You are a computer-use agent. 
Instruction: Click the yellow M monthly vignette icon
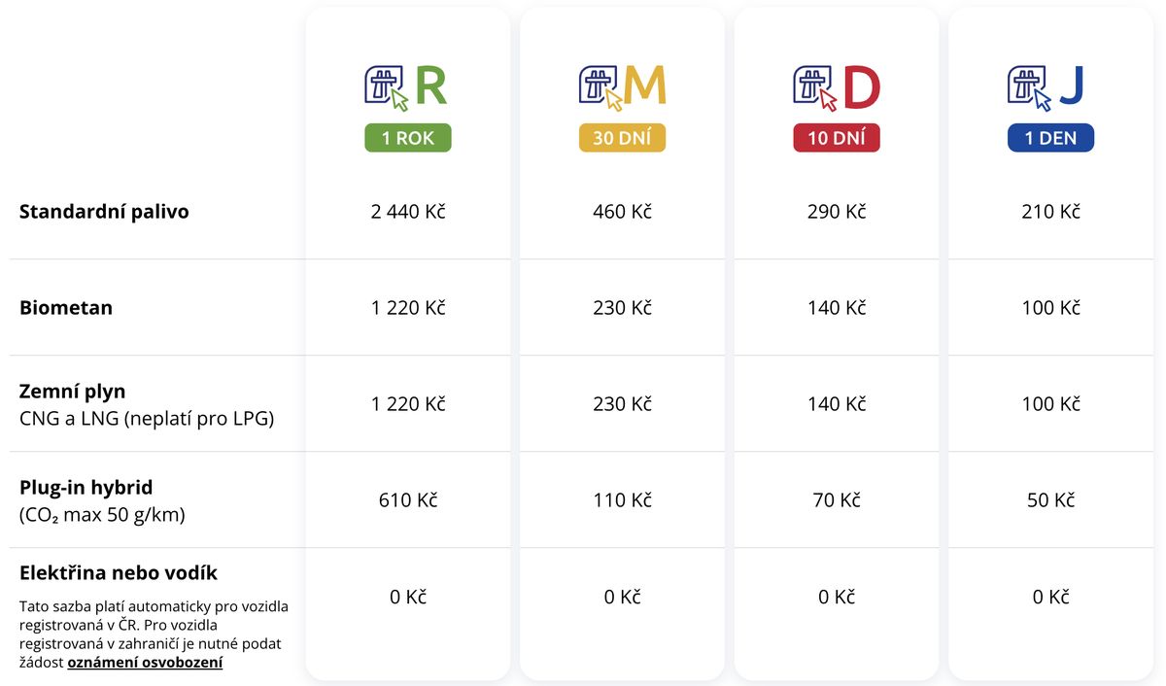(x=622, y=87)
